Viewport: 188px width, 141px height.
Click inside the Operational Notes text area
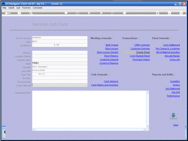coord(89,109)
